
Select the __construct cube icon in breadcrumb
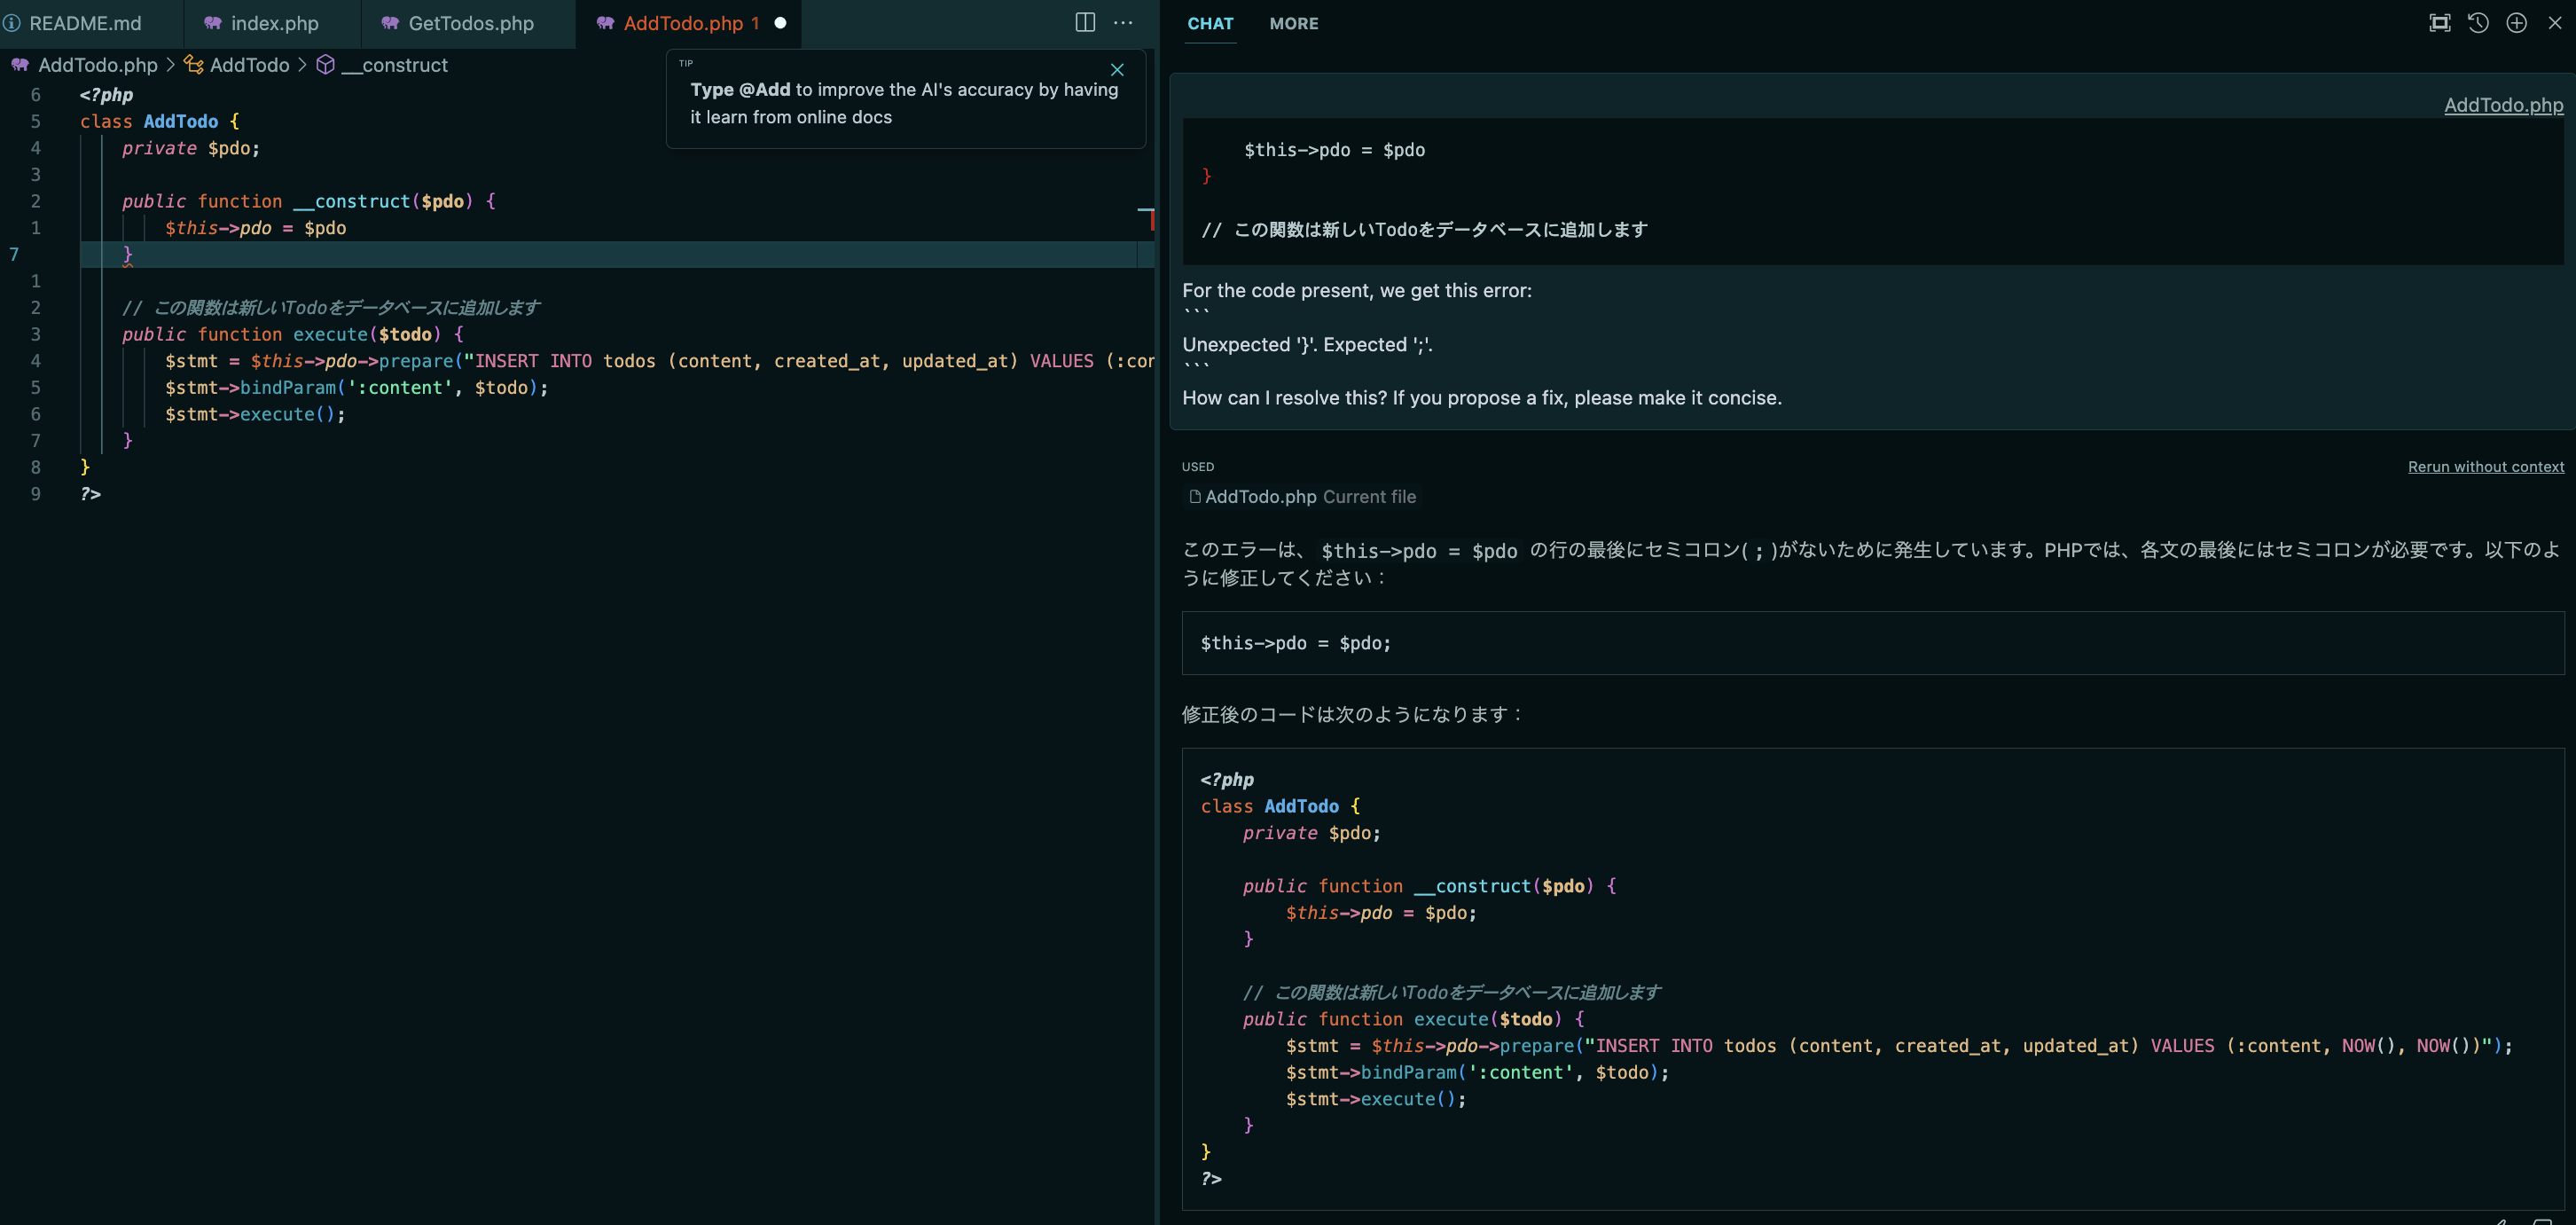[x=325, y=64]
